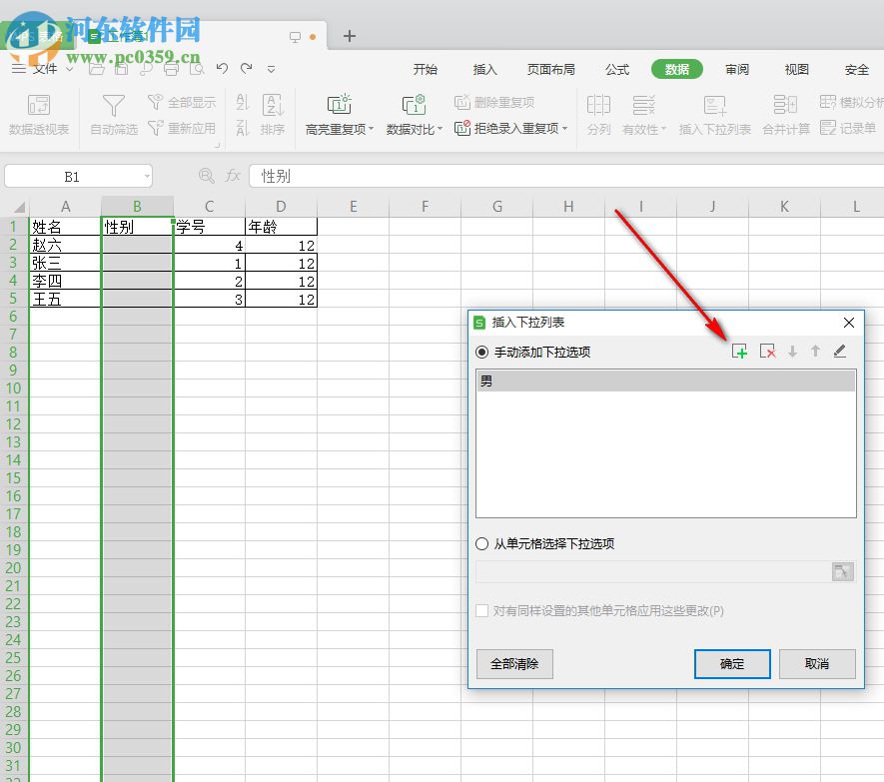Image resolution: width=884 pixels, height=782 pixels.
Task: Switch to the Insert tab (插入)
Action: click(x=484, y=69)
